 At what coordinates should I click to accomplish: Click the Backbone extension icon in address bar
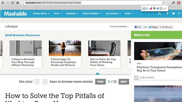[164, 3]
